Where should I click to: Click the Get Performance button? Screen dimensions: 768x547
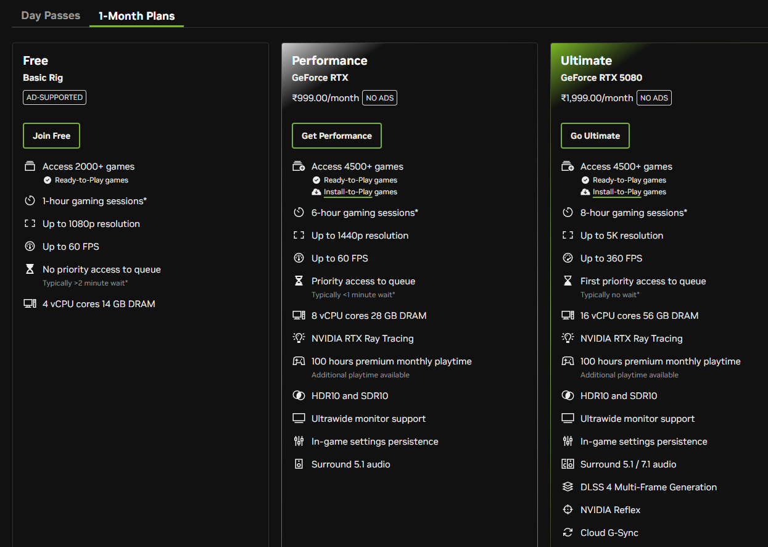(x=337, y=136)
